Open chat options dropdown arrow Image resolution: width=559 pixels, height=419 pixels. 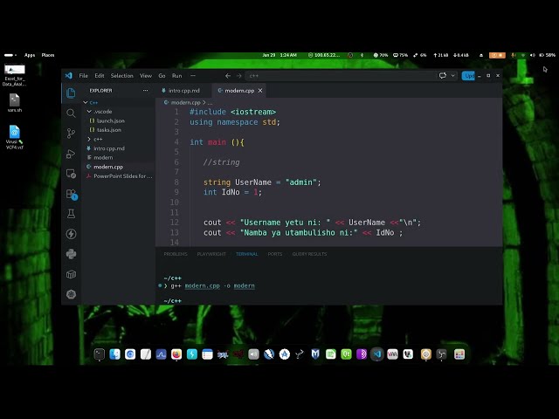pyautogui.click(x=452, y=76)
